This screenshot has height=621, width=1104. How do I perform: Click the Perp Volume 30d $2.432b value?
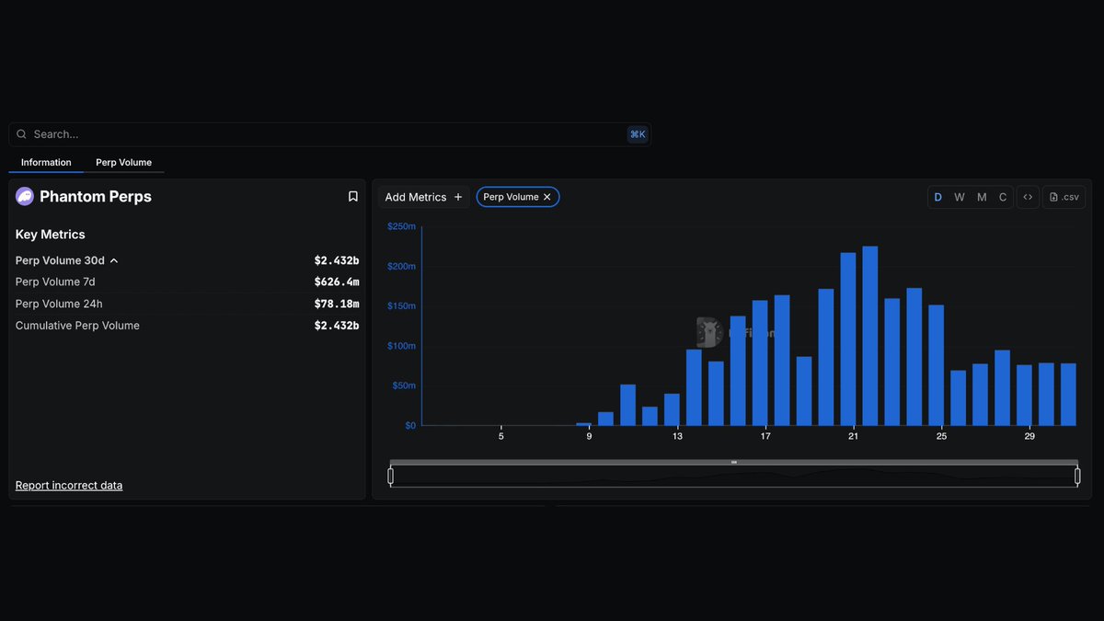click(337, 260)
